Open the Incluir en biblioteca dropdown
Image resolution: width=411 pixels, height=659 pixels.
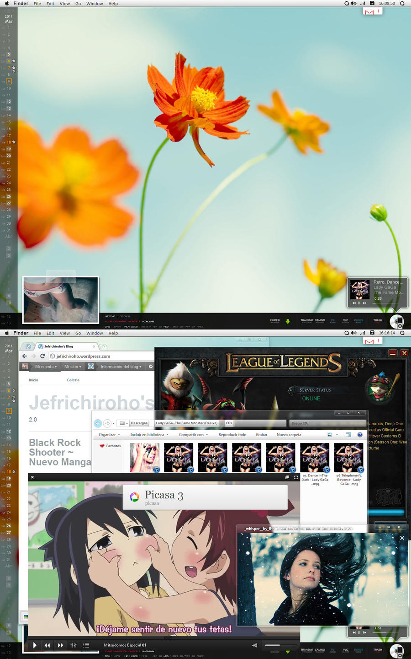point(149,435)
